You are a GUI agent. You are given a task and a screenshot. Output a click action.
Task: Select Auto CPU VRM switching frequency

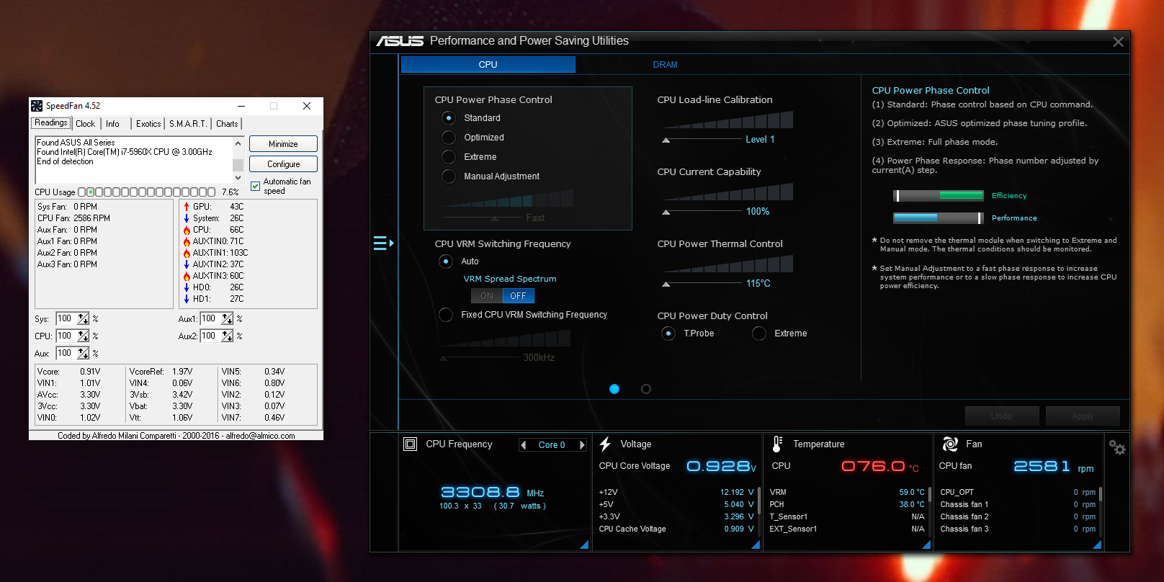pyautogui.click(x=446, y=261)
